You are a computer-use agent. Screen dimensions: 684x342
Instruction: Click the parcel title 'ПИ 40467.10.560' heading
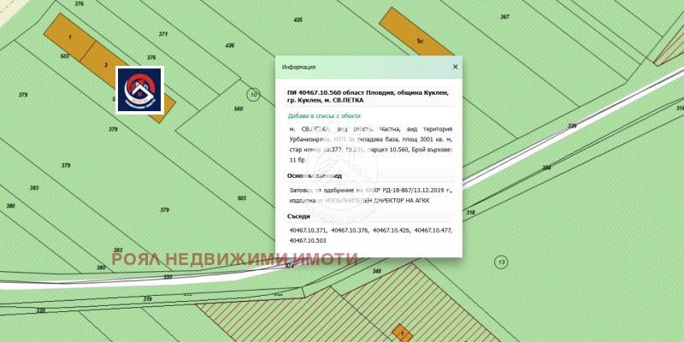click(369, 97)
